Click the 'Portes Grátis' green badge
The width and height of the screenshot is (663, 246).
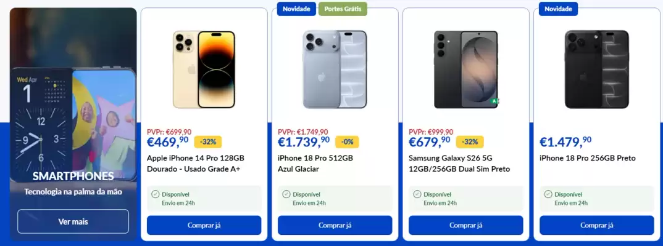point(343,9)
